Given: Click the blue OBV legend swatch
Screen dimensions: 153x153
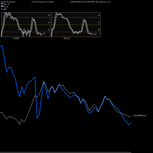Looking at the screenshot, I should point(2,9).
